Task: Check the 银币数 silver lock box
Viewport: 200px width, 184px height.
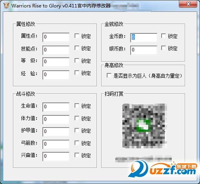Action: click(x=164, y=48)
